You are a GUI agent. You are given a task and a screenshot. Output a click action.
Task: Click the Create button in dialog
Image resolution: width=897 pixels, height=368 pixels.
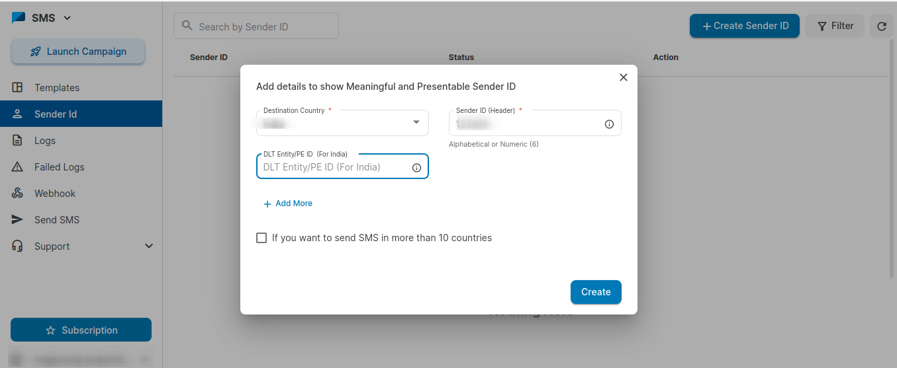[595, 292]
